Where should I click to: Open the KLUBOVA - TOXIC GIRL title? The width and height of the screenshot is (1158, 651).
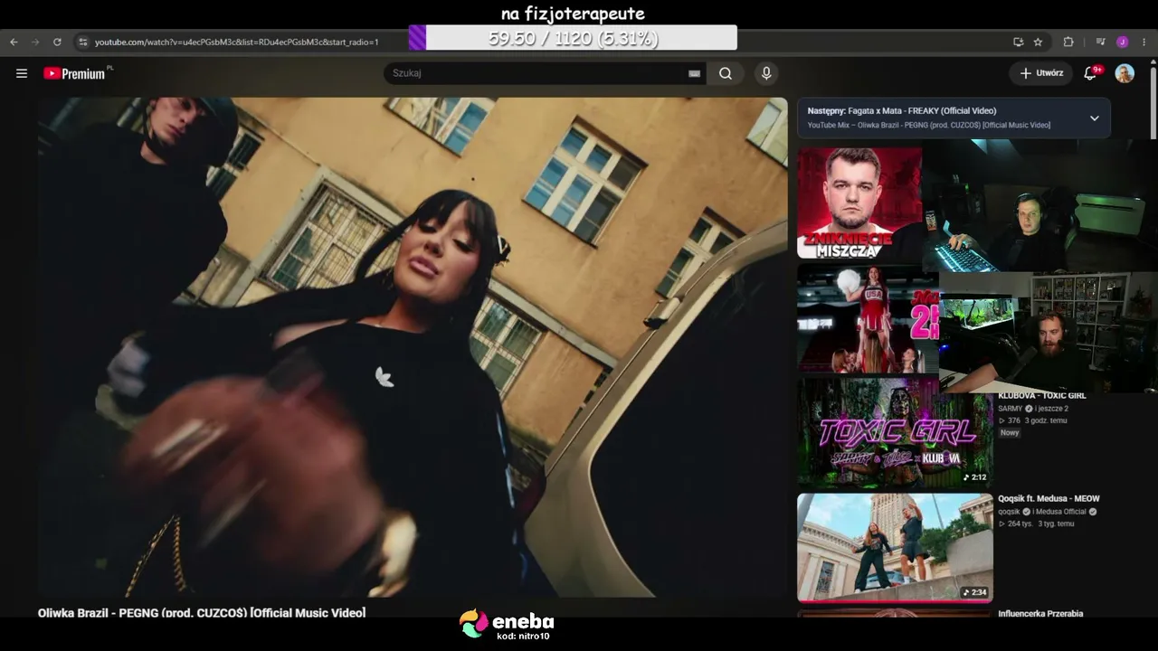click(1042, 396)
